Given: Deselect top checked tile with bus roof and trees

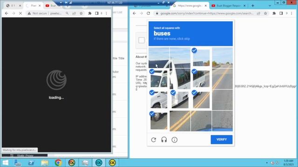Looking at the screenshot, I should point(201,58).
